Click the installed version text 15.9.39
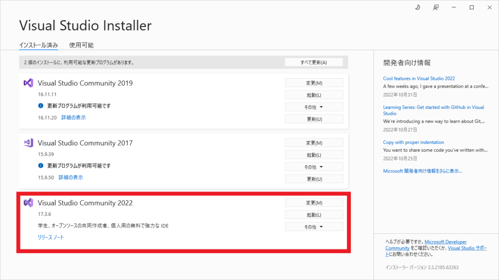The image size is (499, 280). click(46, 154)
